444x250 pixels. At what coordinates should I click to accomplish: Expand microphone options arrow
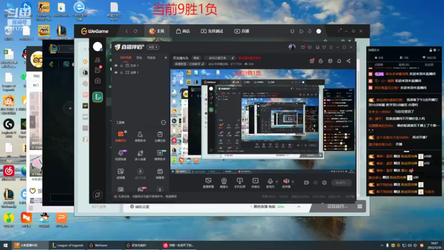[x=277, y=182]
